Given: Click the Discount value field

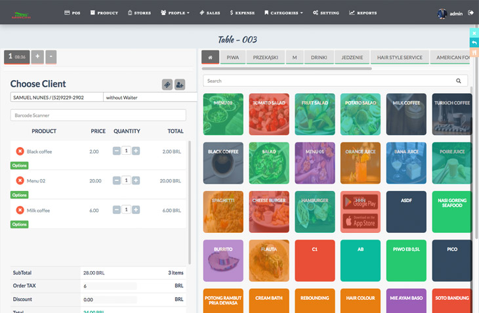Looking at the screenshot, I should [x=110, y=300].
